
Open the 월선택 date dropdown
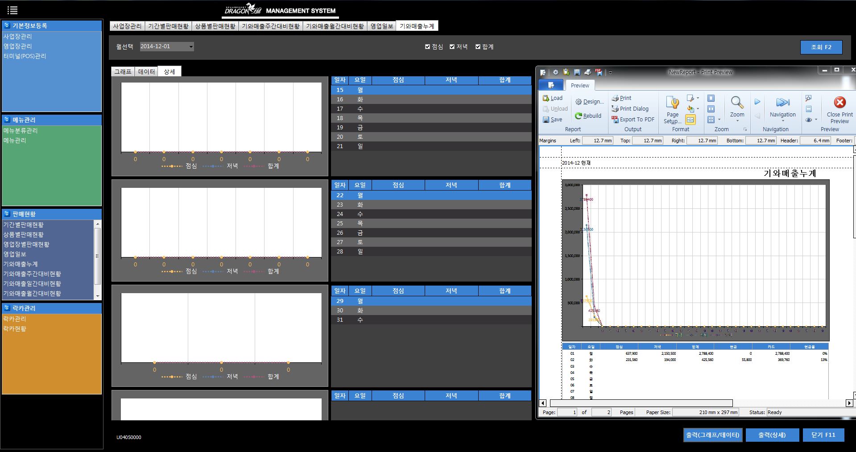click(191, 47)
